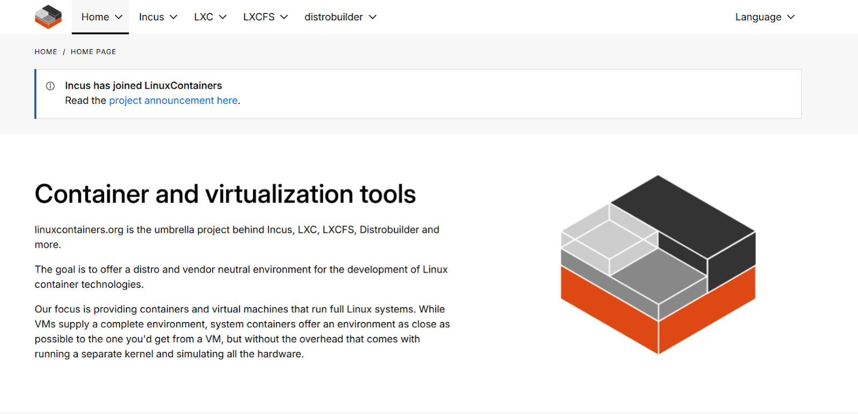The height and width of the screenshot is (414, 858).
Task: Open the LXCFS navigation item
Action: 258,17
